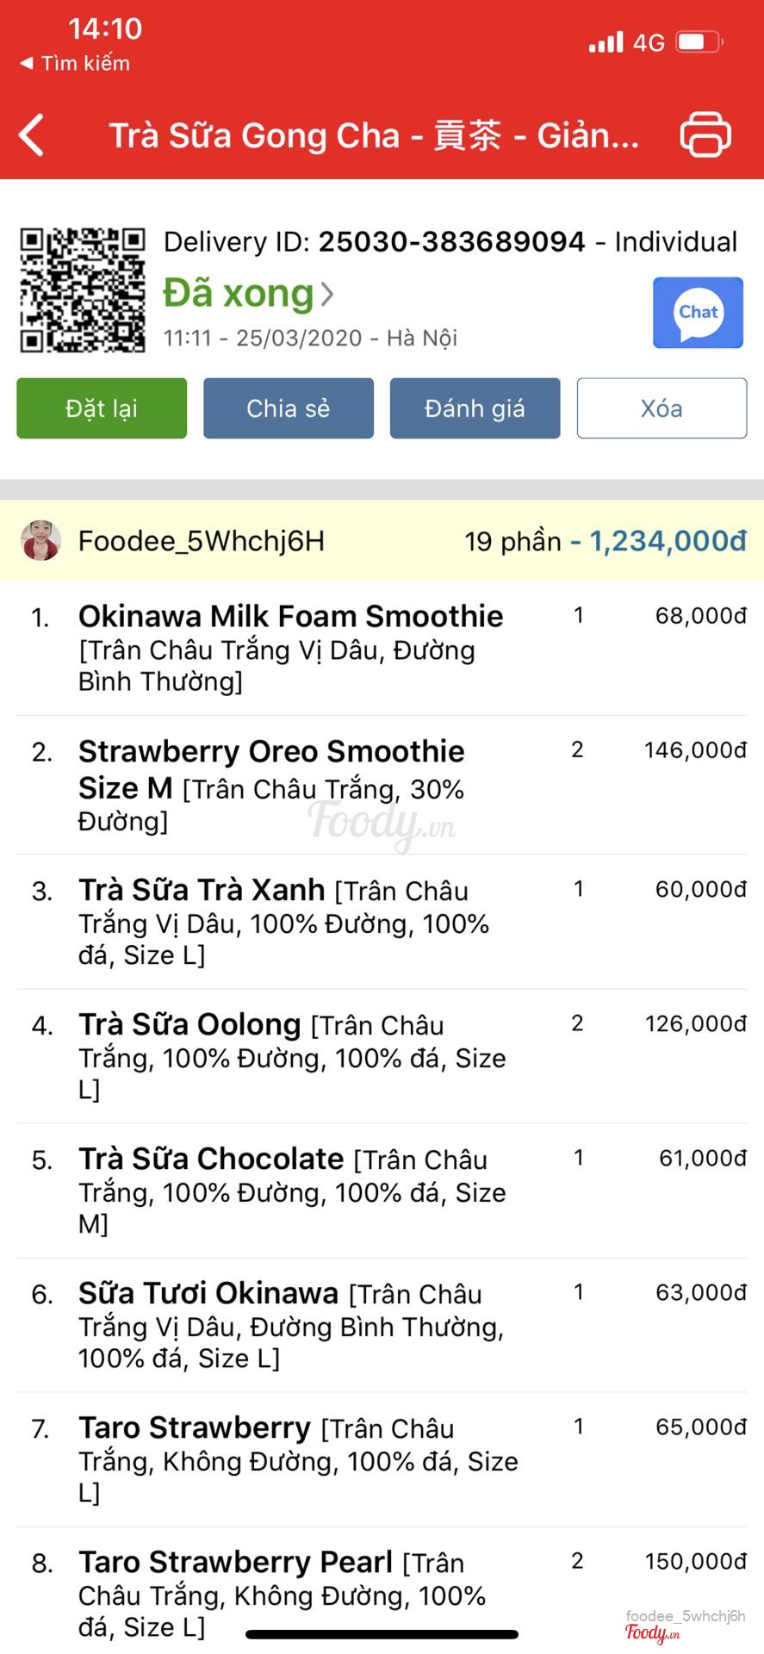Select Okinawa Milk Foam Smoothie item
Viewport: 764px width, 1654px height.
[291, 617]
